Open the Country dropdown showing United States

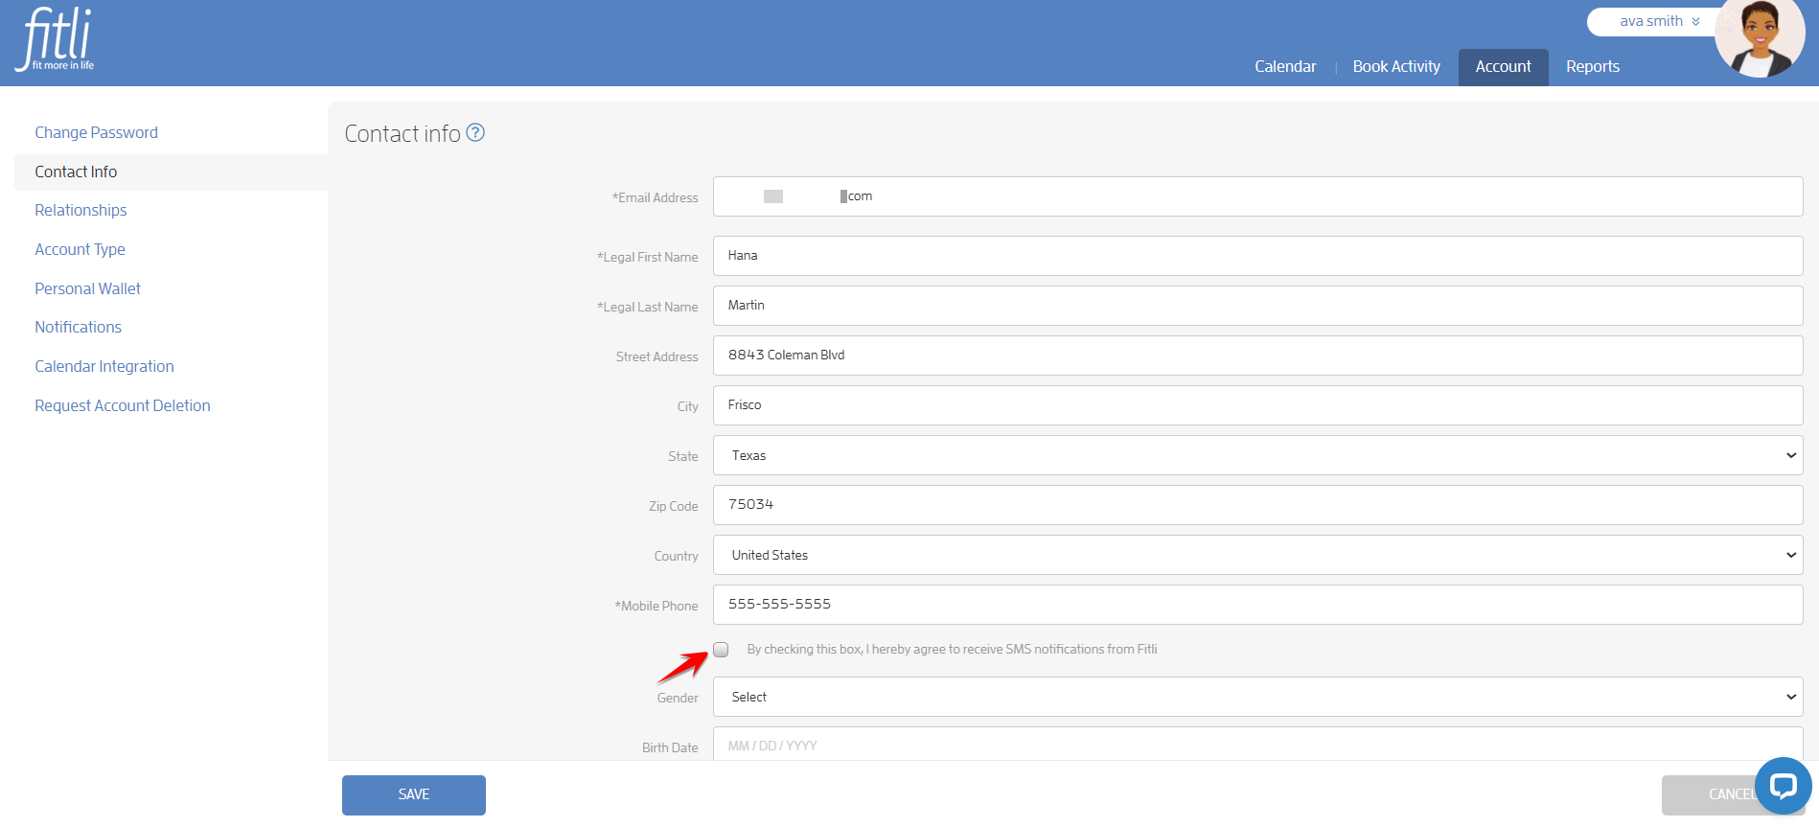[1257, 555]
